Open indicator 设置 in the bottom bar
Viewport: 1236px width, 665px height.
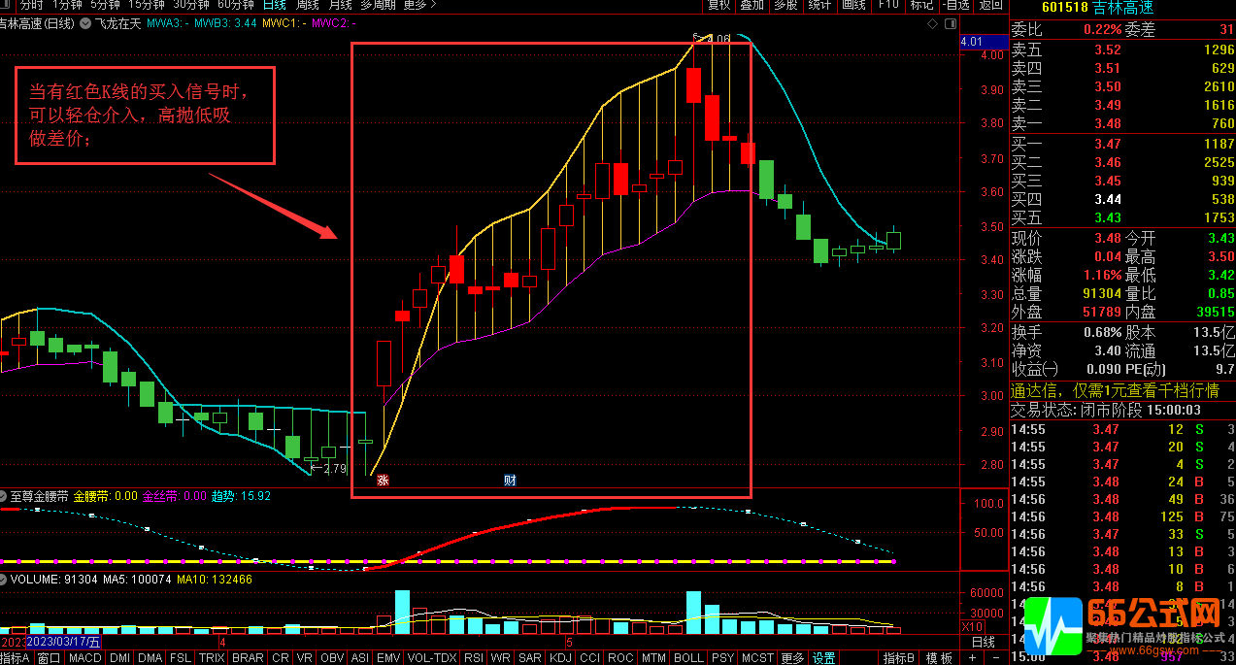coord(823,657)
